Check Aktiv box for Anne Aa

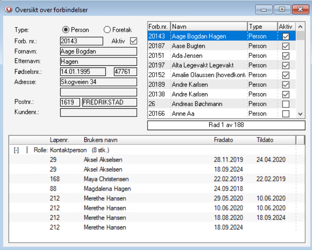(x=285, y=114)
